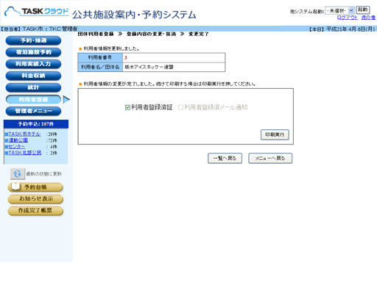Click the 【本日】 date text

click(x=342, y=29)
